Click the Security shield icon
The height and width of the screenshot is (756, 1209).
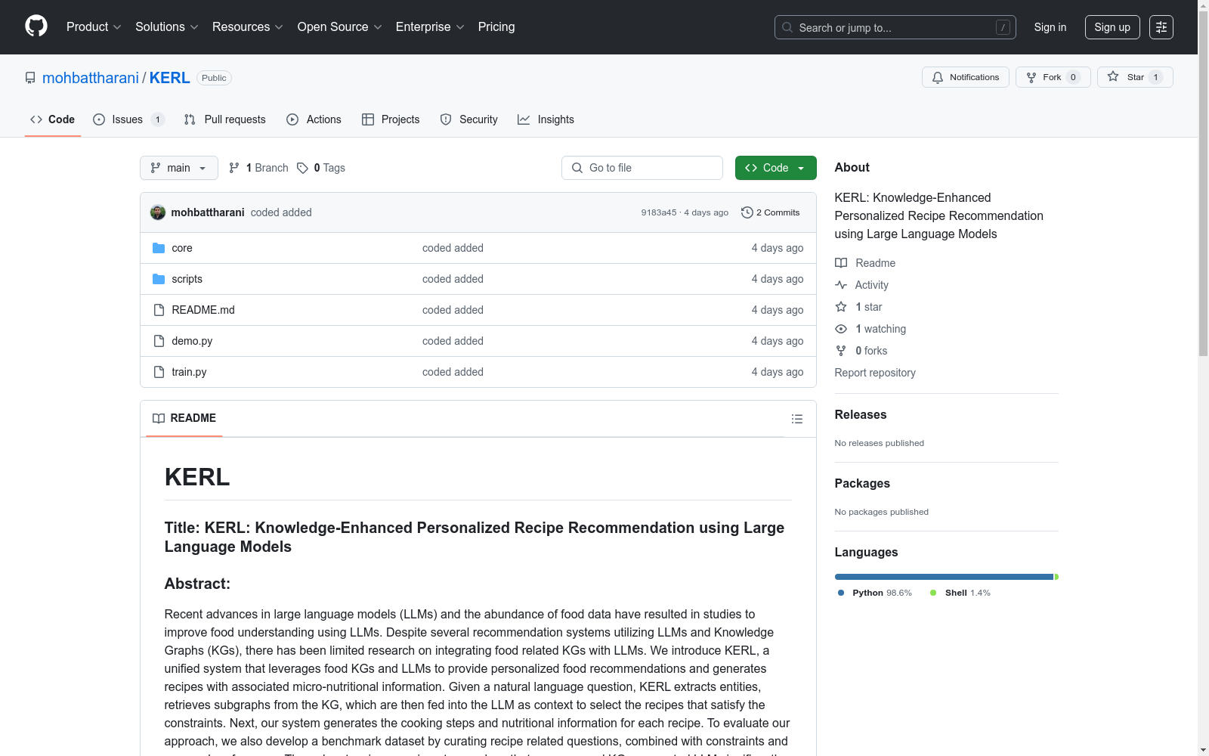tap(446, 119)
